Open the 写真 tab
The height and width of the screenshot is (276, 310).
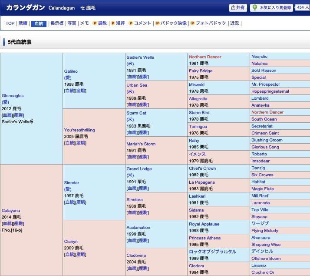coord(72,24)
